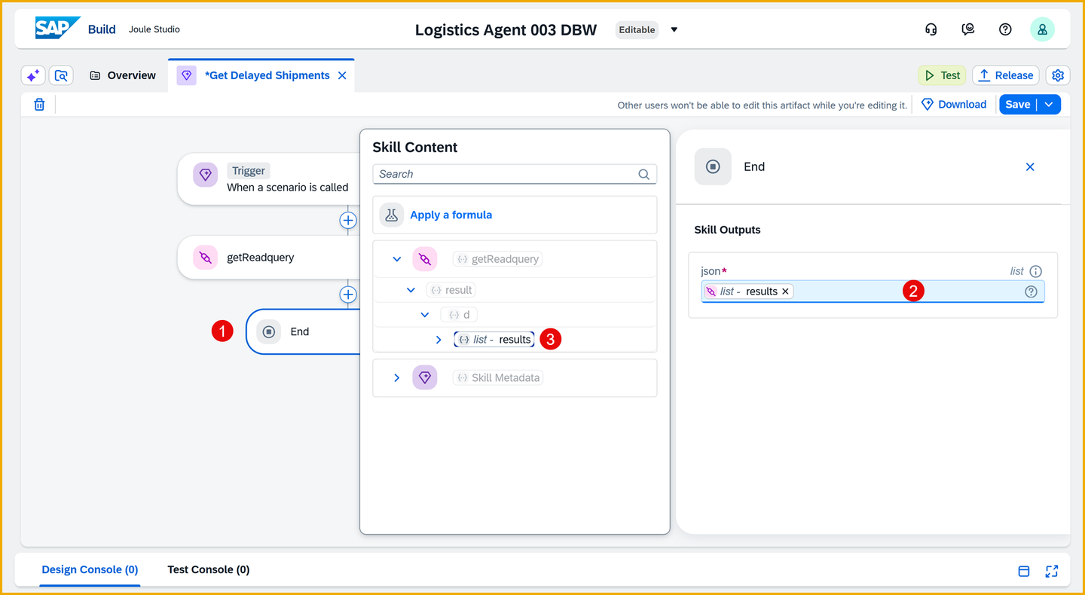1085x595 pixels.
Task: Open the help question mark icon
Action: pos(1005,29)
